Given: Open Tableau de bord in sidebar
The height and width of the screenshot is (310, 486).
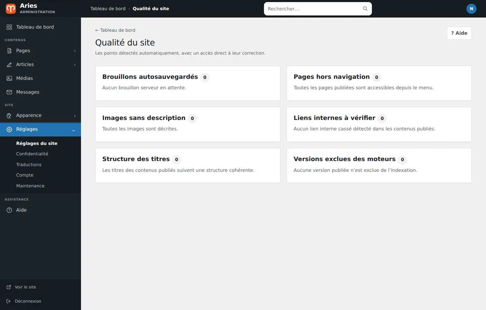Looking at the screenshot, I should tap(40, 27).
